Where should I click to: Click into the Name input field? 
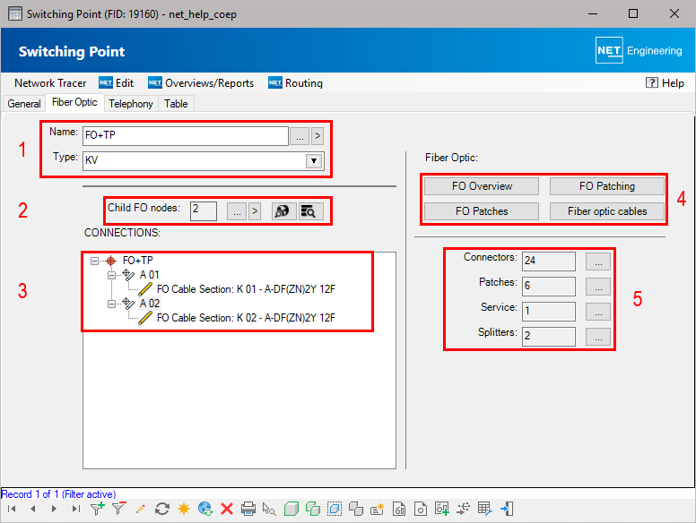click(x=186, y=136)
